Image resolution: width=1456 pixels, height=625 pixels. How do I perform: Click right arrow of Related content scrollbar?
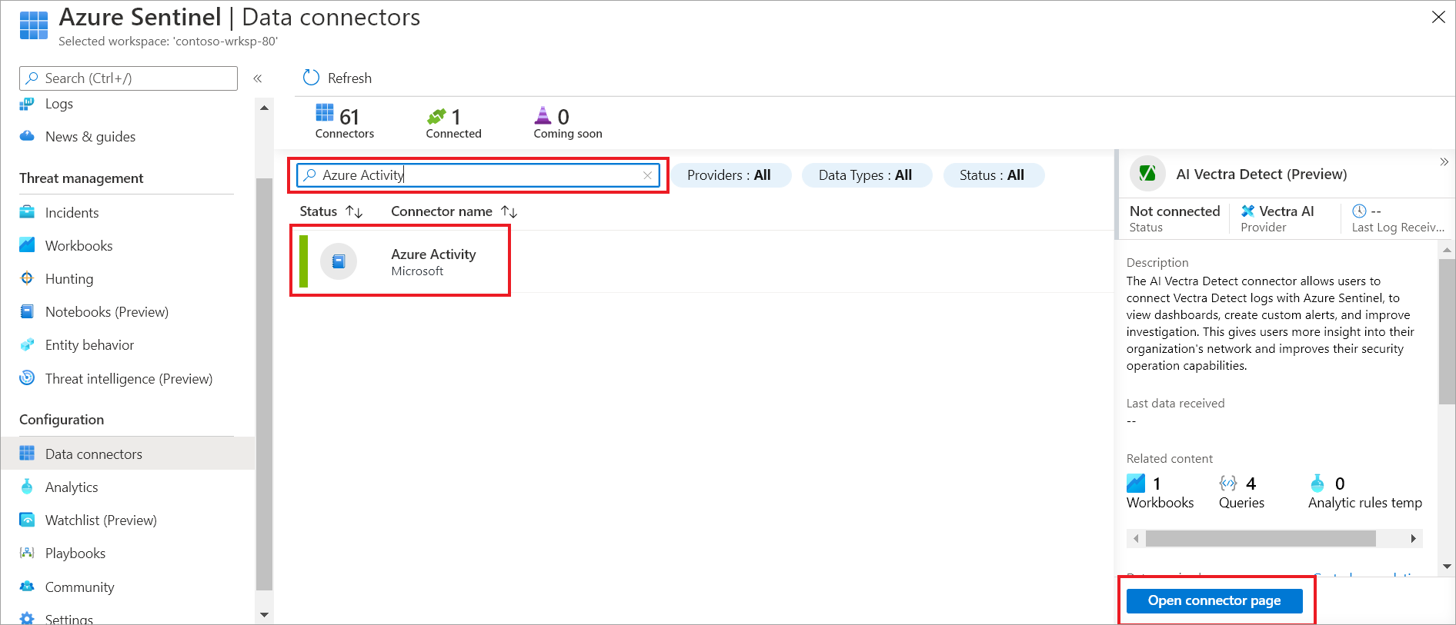(x=1414, y=538)
